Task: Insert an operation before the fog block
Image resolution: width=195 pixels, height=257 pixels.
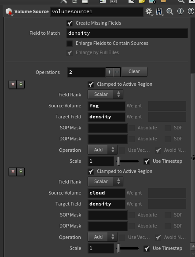Action: pyautogui.click(x=21, y=84)
